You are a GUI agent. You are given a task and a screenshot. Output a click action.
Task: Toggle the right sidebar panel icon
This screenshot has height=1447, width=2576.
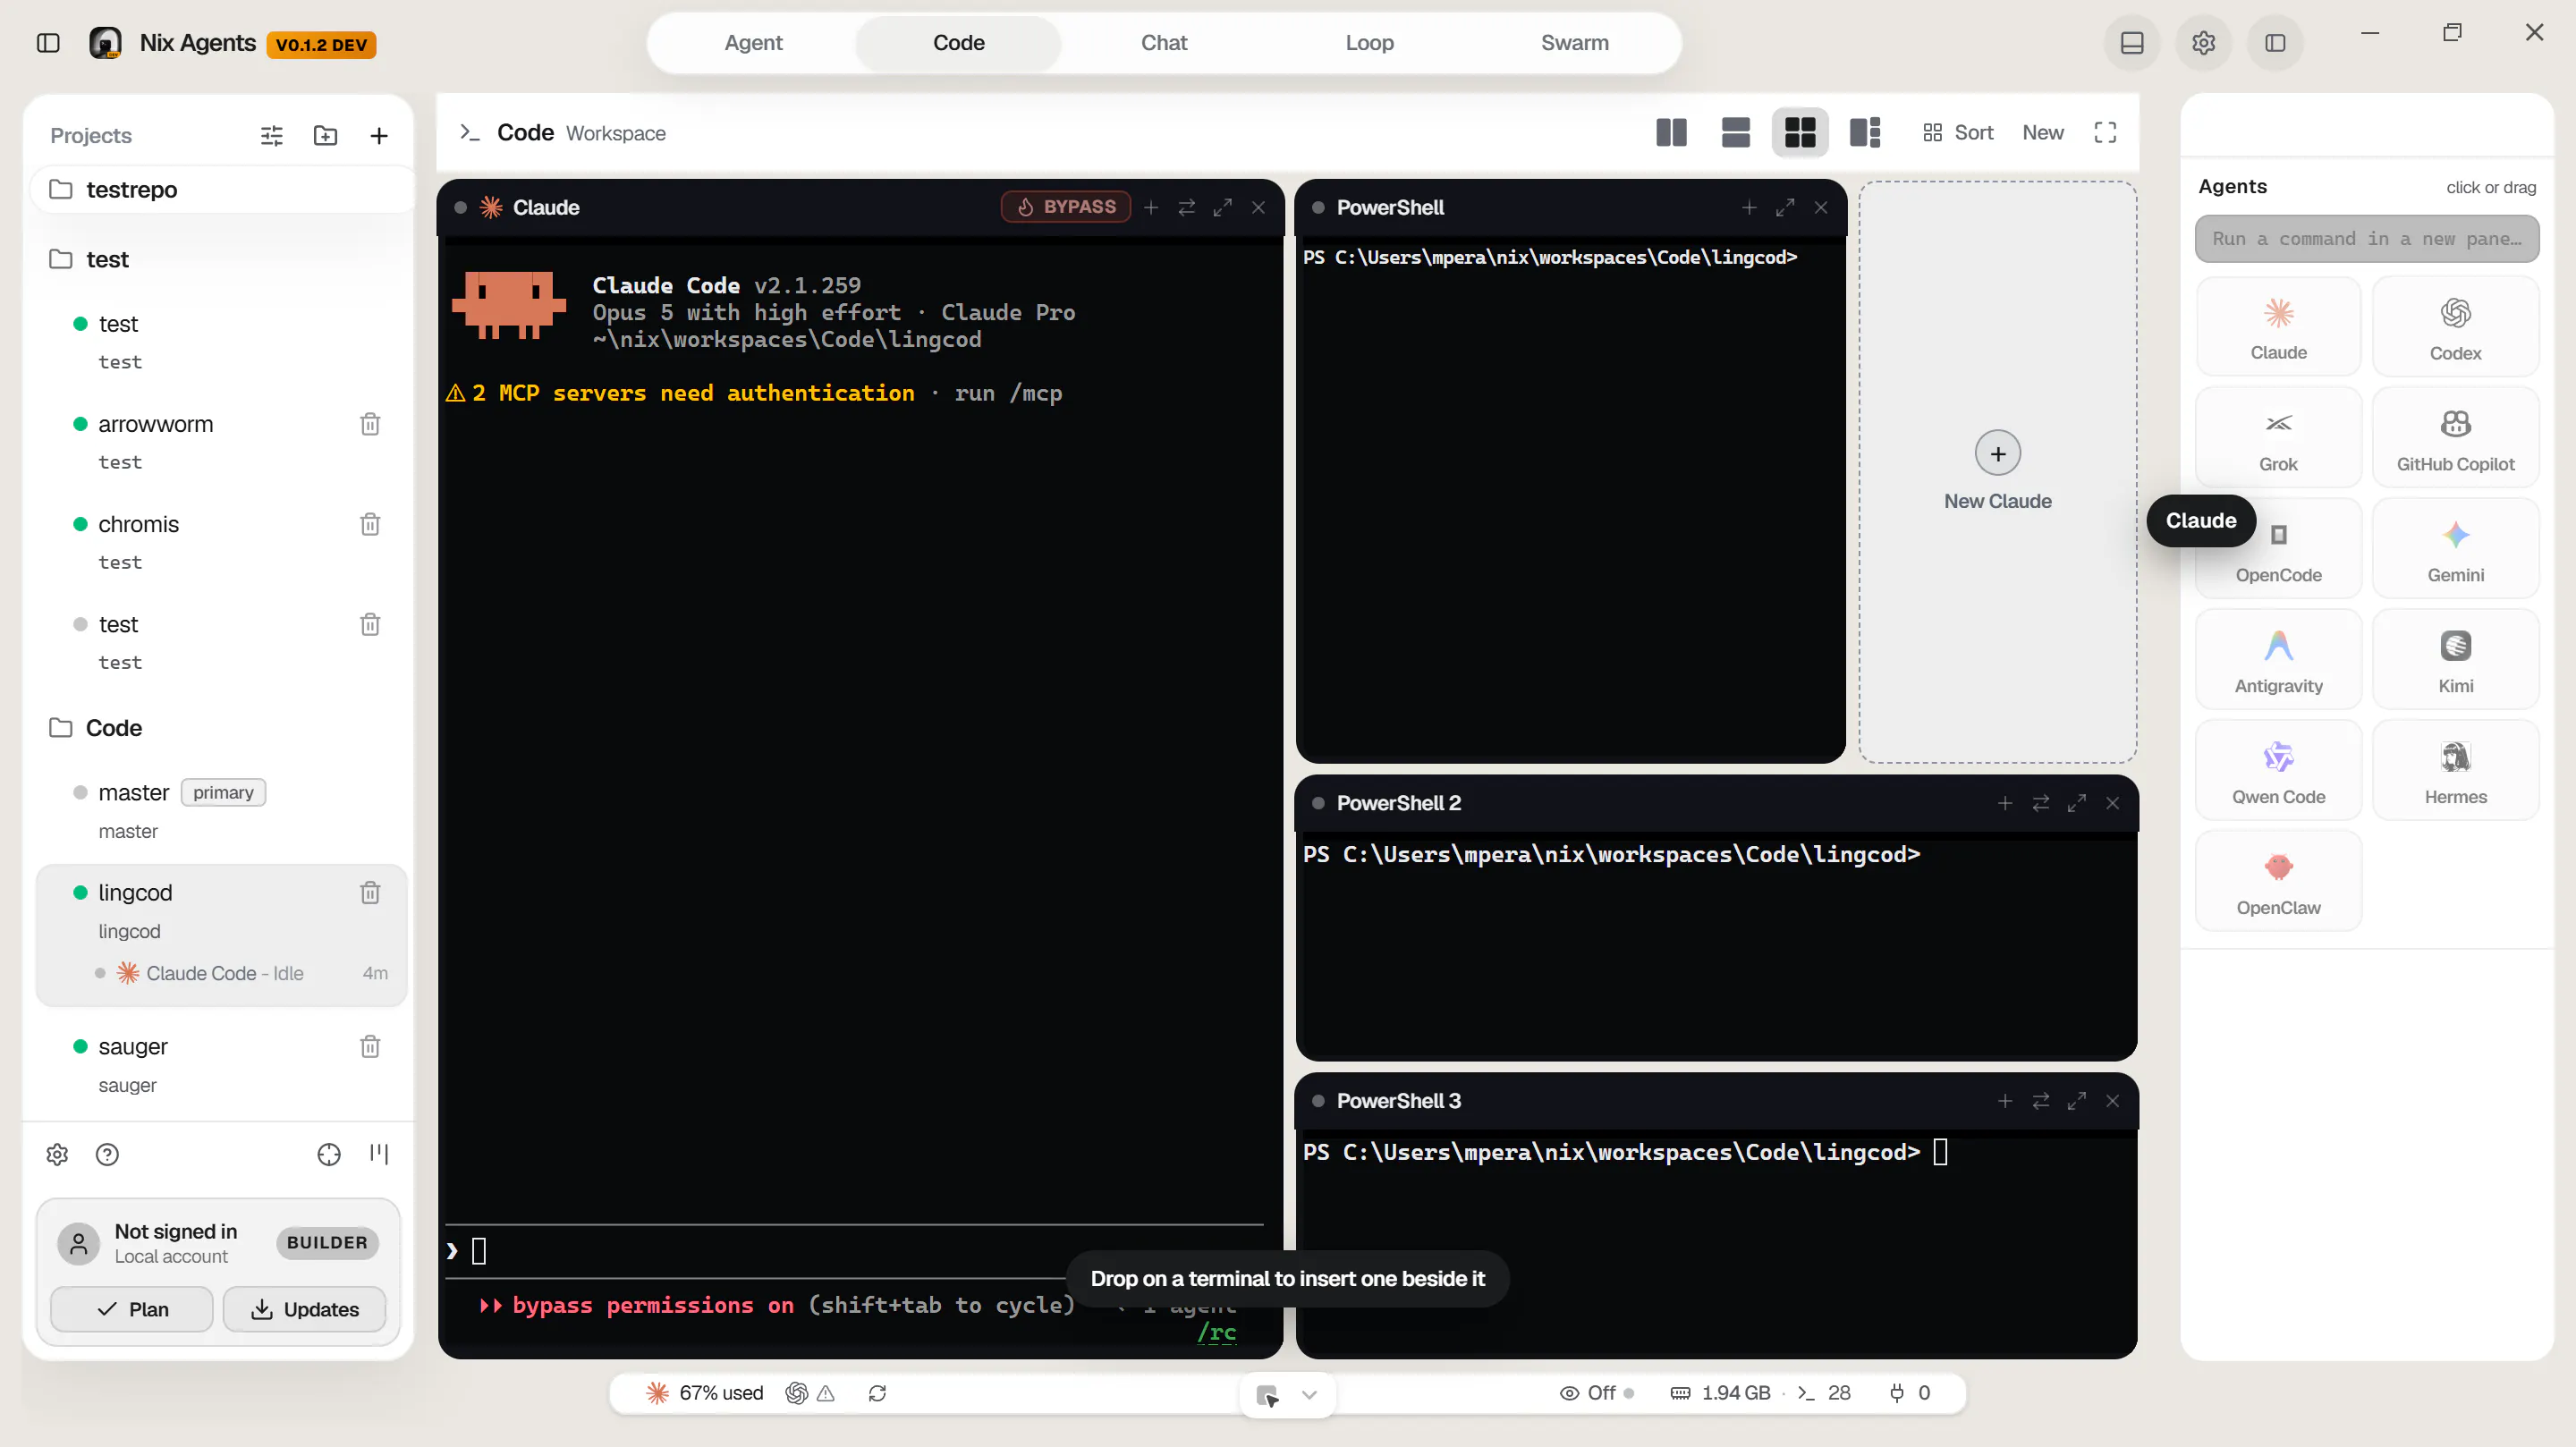2275,43
